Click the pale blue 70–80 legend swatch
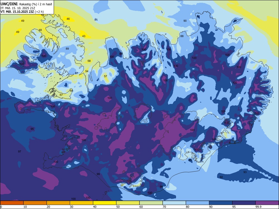Image resolution: width=279 pixels, height=209 pixels. 174,203
